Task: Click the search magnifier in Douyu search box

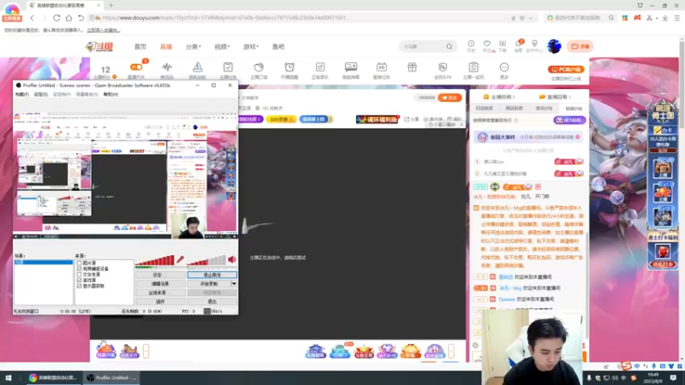Action: click(449, 46)
